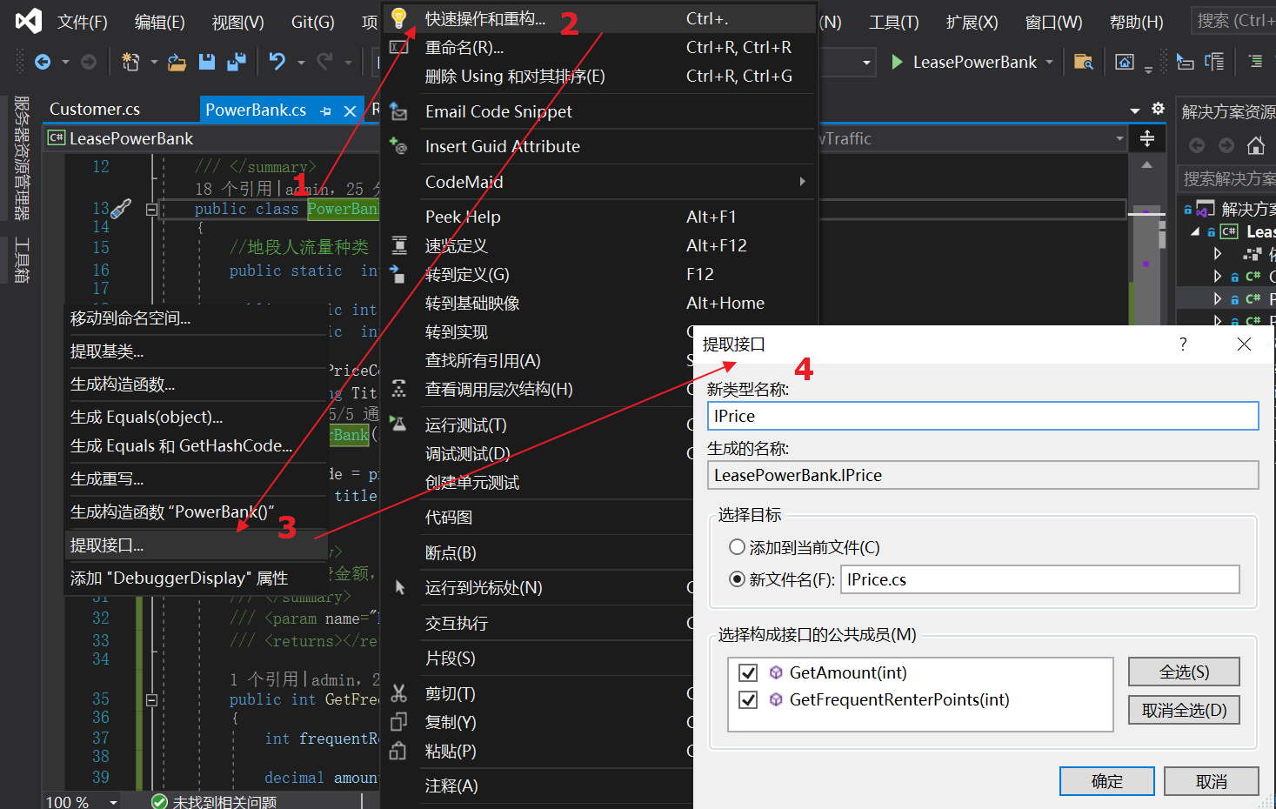Open the Git(G) menu
The width and height of the screenshot is (1276, 809).
[x=313, y=22]
